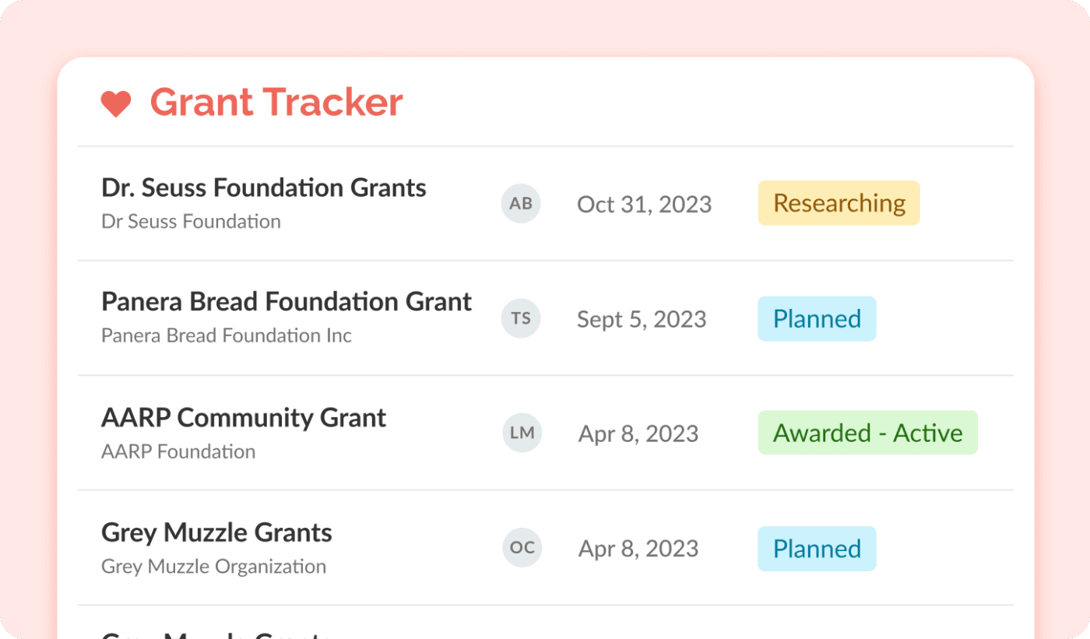Open the Researching status tag
The image size is (1090, 639).
click(839, 203)
